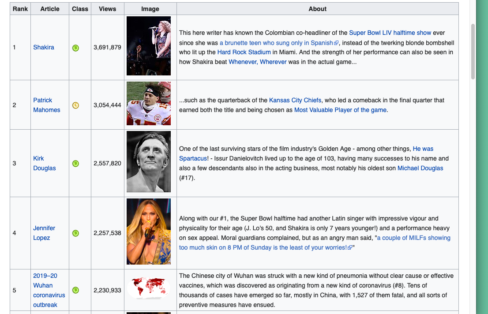
Task: Click the Image column header
Action: [150, 9]
